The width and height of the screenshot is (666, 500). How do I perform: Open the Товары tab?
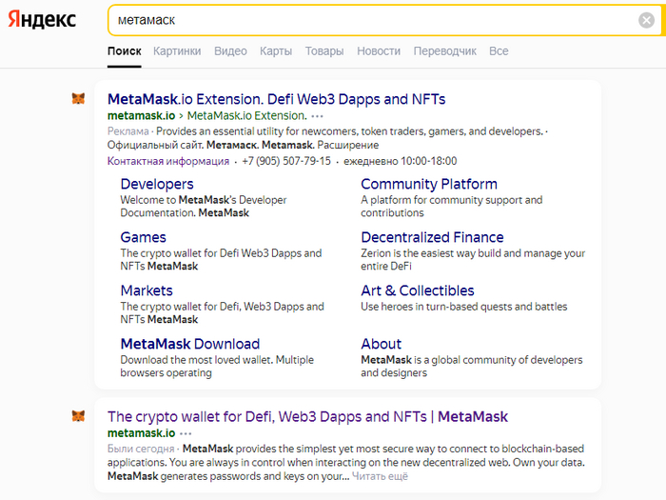pyautogui.click(x=324, y=51)
